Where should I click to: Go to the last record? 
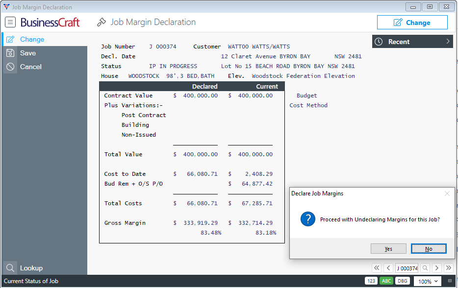pos(448,268)
